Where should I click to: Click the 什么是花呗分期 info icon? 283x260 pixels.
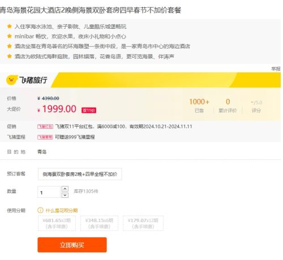pos(40,210)
